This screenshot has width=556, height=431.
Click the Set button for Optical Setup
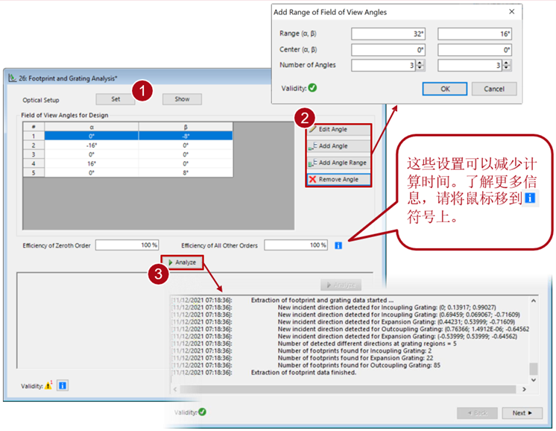pos(116,99)
